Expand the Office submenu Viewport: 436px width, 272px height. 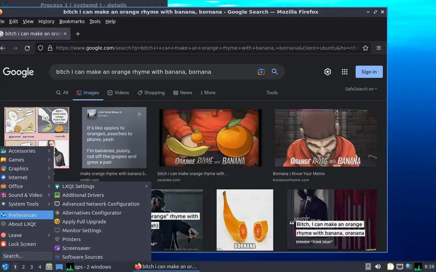[27, 186]
